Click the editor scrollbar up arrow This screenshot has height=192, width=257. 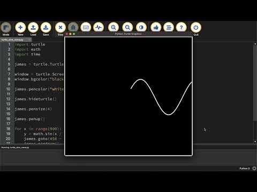255,44
